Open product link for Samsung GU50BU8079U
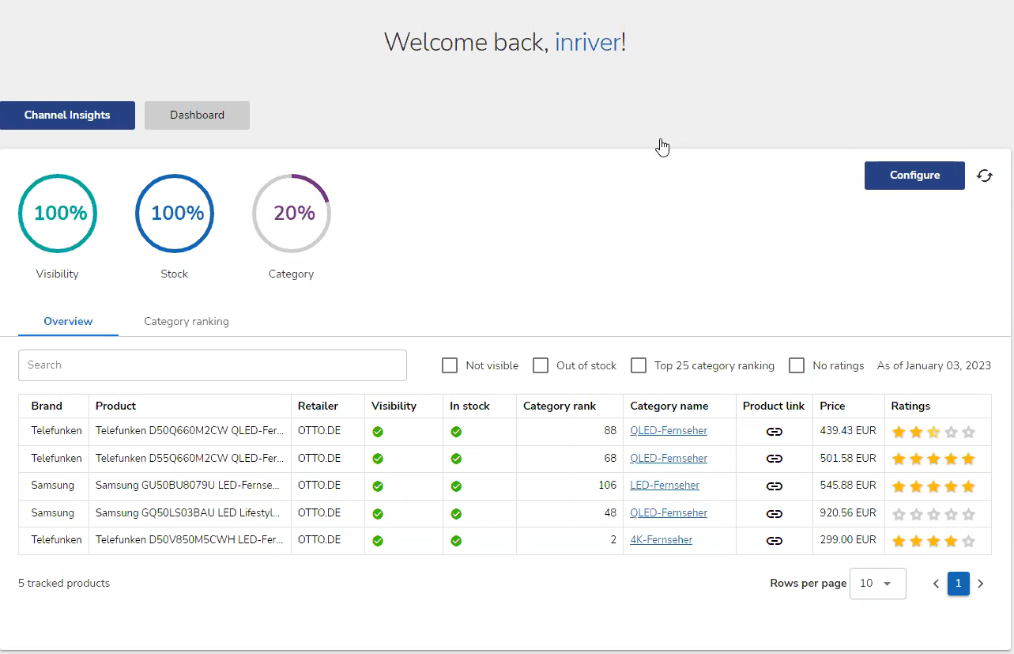The height and width of the screenshot is (654, 1014). click(775, 486)
